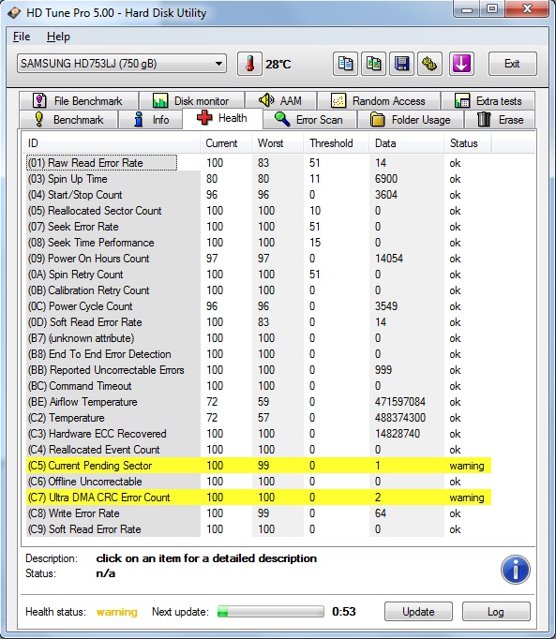The image size is (556, 639).
Task: Click the Next update progress bar
Action: tap(271, 611)
